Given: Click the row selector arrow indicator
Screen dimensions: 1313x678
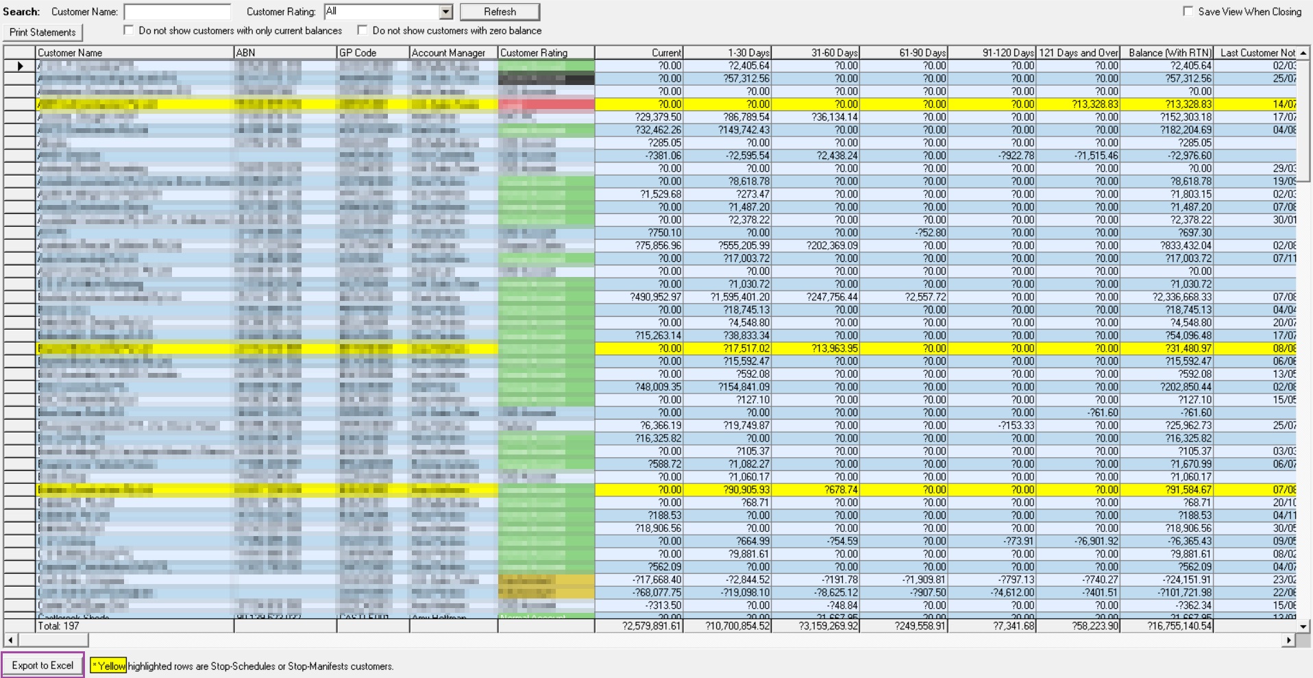Looking at the screenshot, I should (x=19, y=66).
